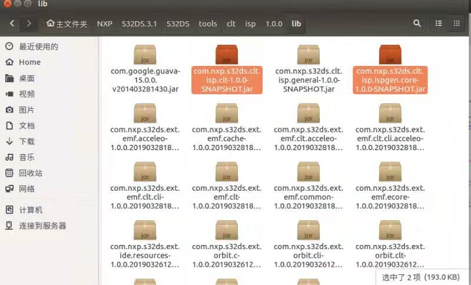471x285 pixels.
Task: Select emf.clt.cli.acceleo jar file icon
Action: pyautogui.click(x=390, y=113)
